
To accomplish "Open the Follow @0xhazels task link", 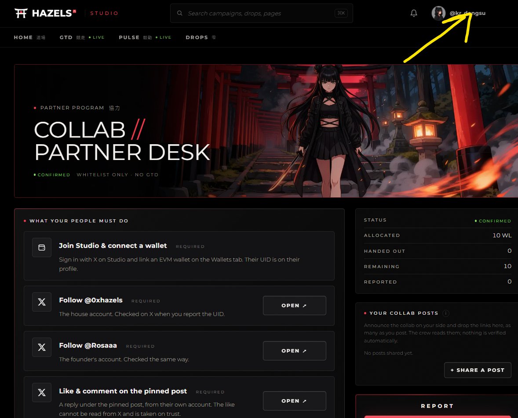I will tap(294, 305).
